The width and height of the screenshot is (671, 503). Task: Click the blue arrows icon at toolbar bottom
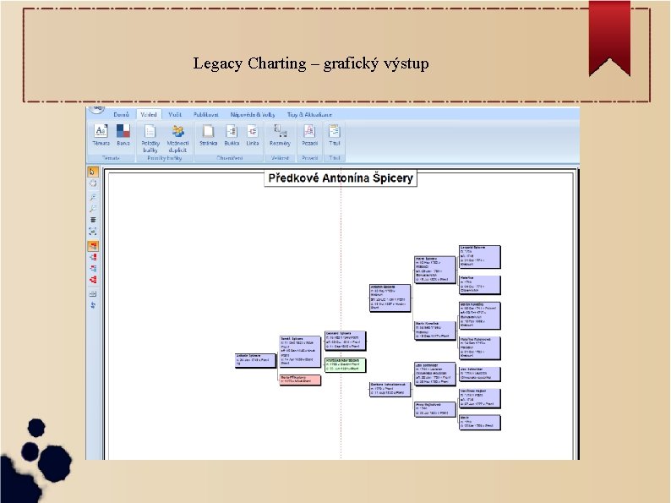(x=93, y=305)
